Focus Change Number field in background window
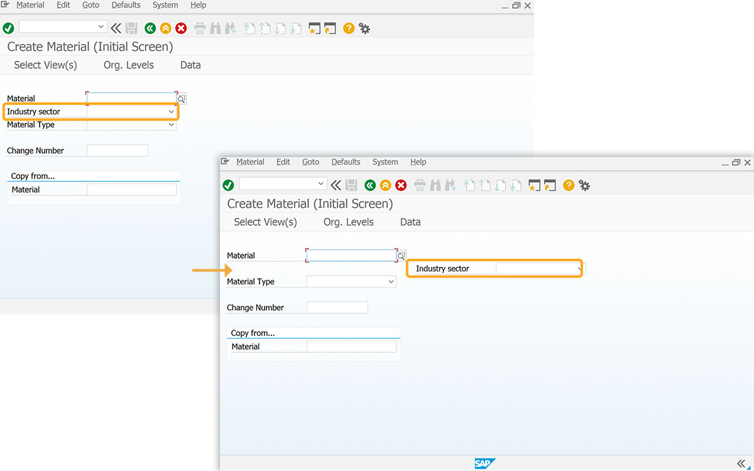Image resolution: width=754 pixels, height=471 pixels. click(117, 151)
